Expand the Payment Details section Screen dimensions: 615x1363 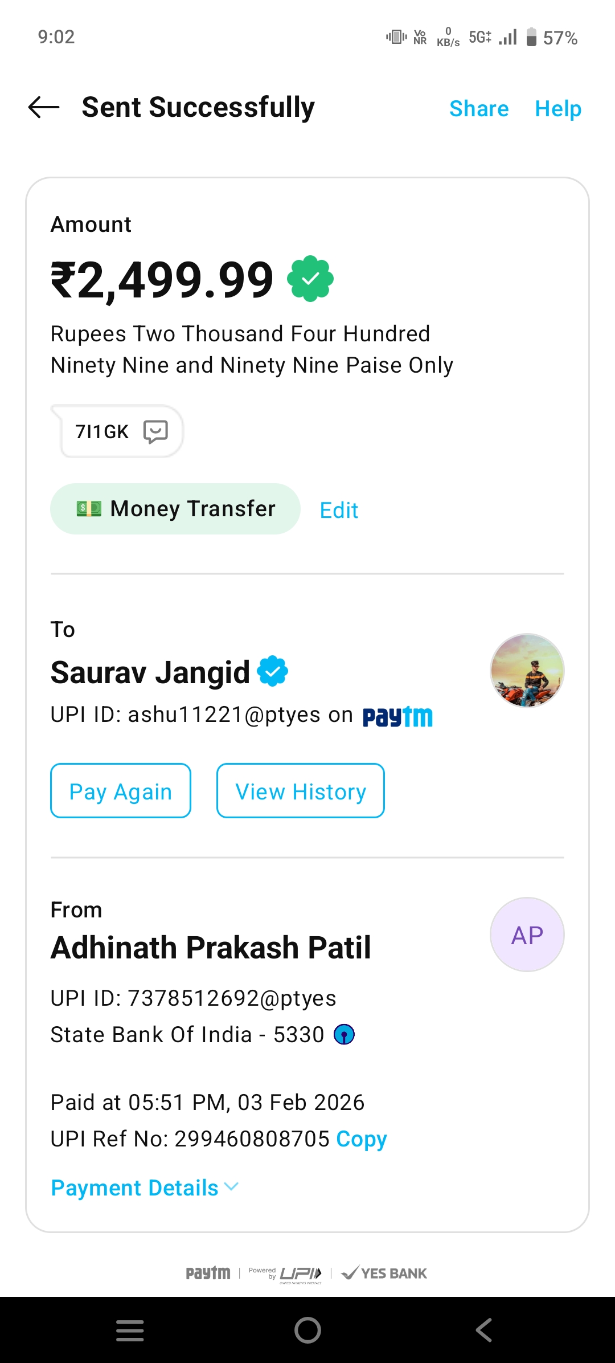(x=135, y=1188)
